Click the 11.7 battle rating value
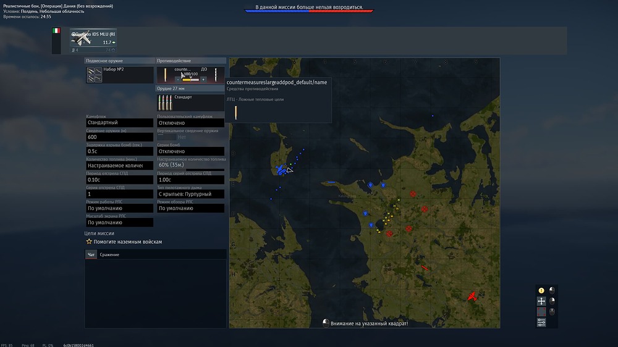 (107, 42)
